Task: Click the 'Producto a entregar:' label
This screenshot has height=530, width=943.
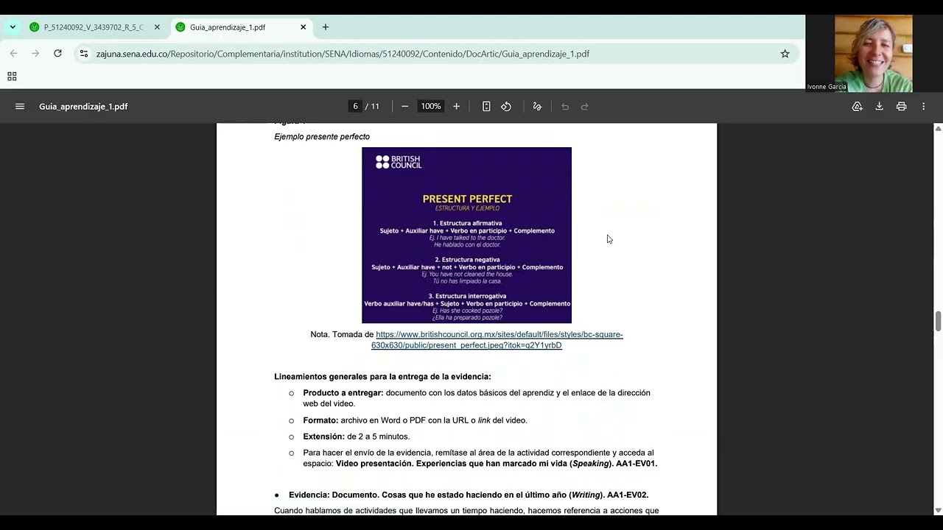Action: point(343,393)
